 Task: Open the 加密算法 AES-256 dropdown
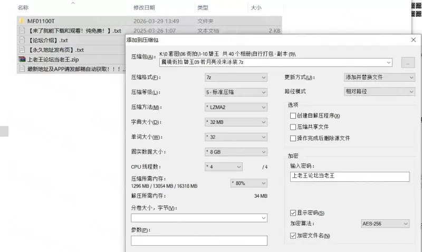pos(385,224)
